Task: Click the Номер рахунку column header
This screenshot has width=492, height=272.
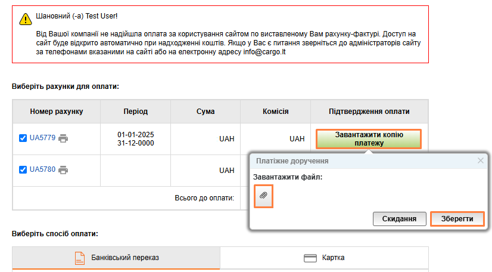Action: pos(57,112)
